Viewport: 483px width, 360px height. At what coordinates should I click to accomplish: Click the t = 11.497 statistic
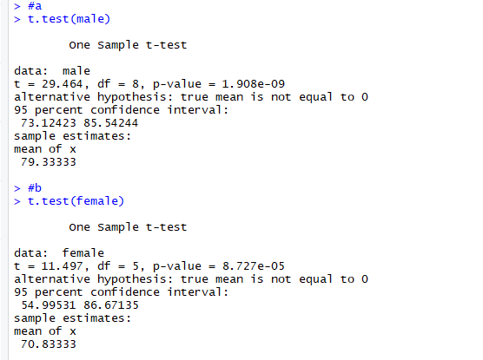click(51, 266)
